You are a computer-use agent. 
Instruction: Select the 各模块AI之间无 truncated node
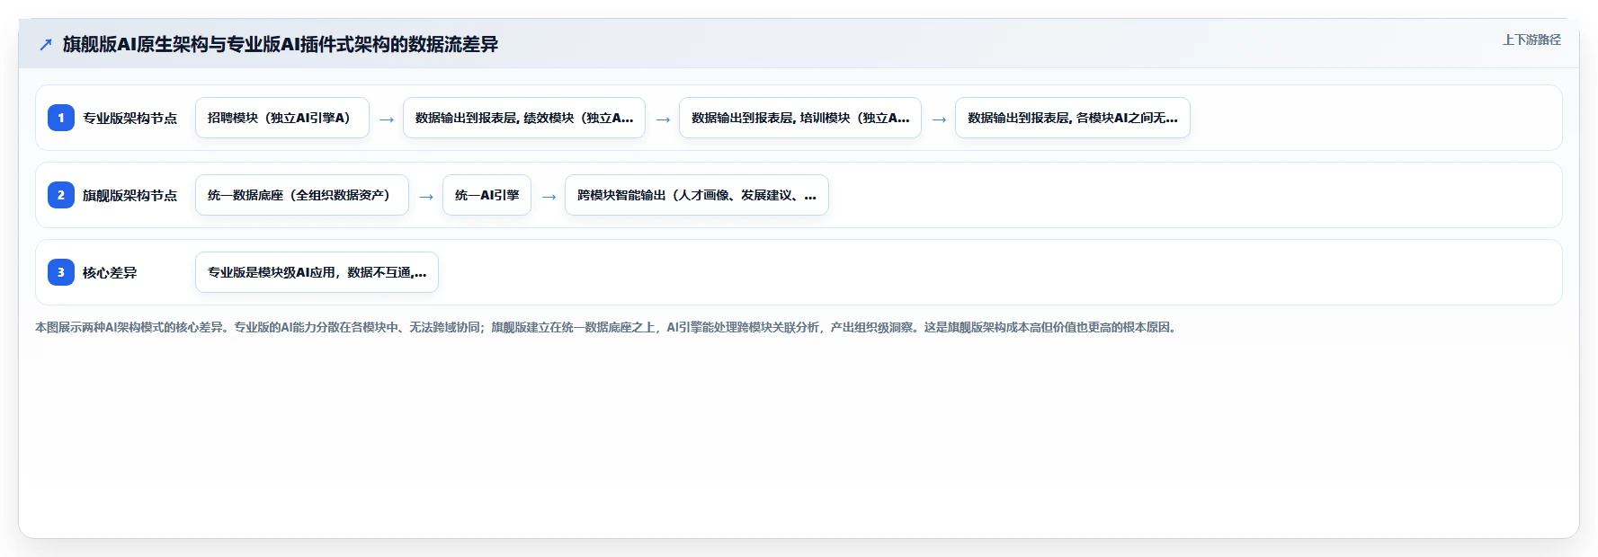click(1073, 118)
